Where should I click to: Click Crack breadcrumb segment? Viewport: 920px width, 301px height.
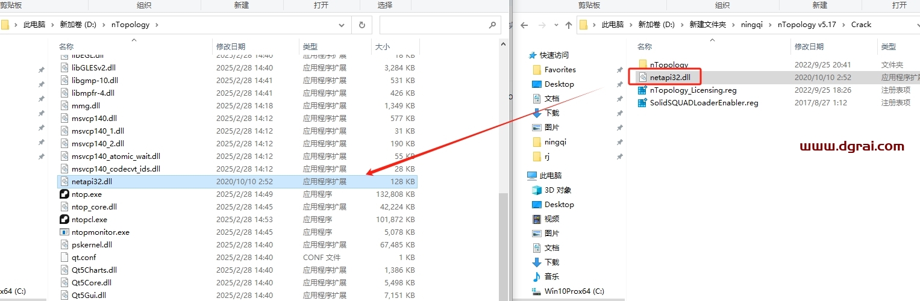861,25
